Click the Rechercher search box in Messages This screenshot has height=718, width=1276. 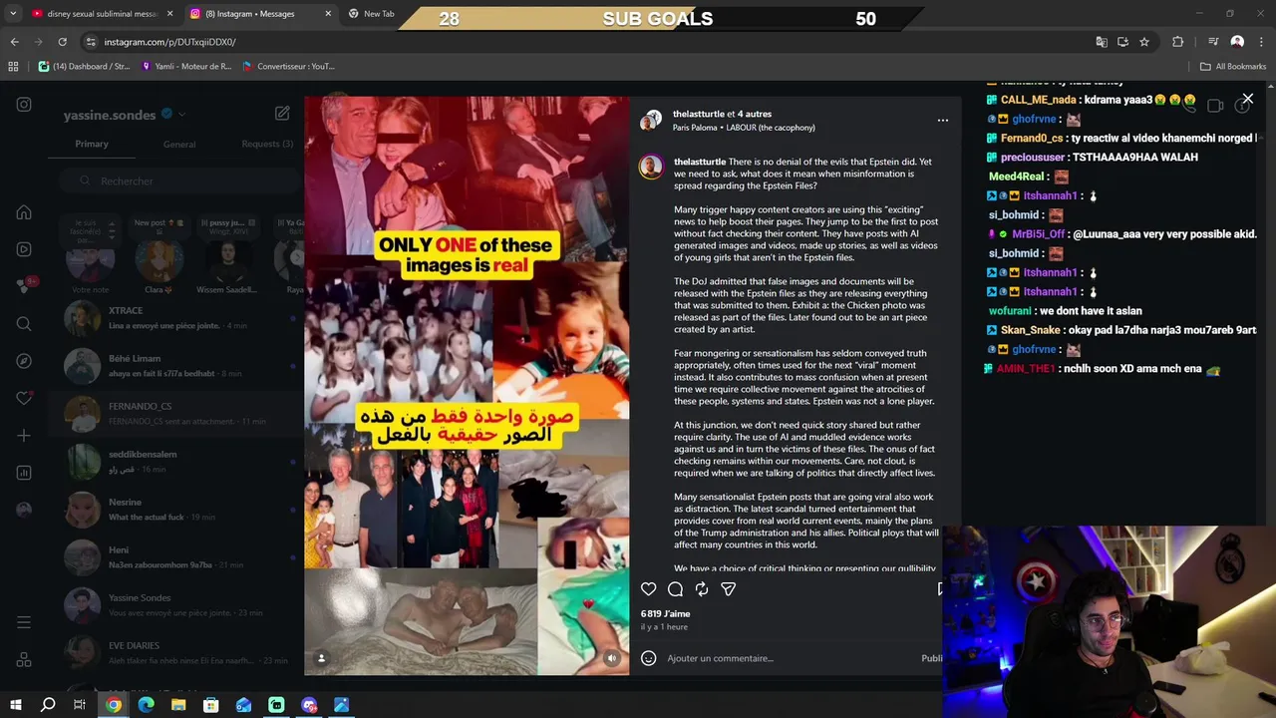point(179,181)
